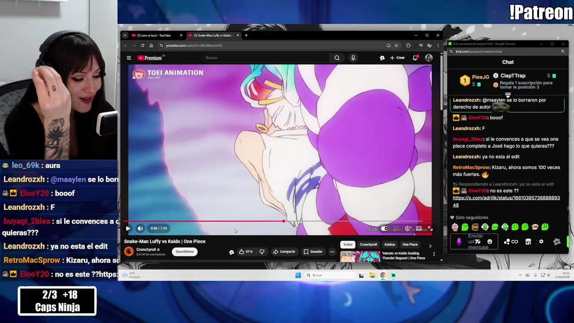Switch to the zoro vs lucci tab
The width and height of the screenshot is (574, 323).
(x=154, y=35)
